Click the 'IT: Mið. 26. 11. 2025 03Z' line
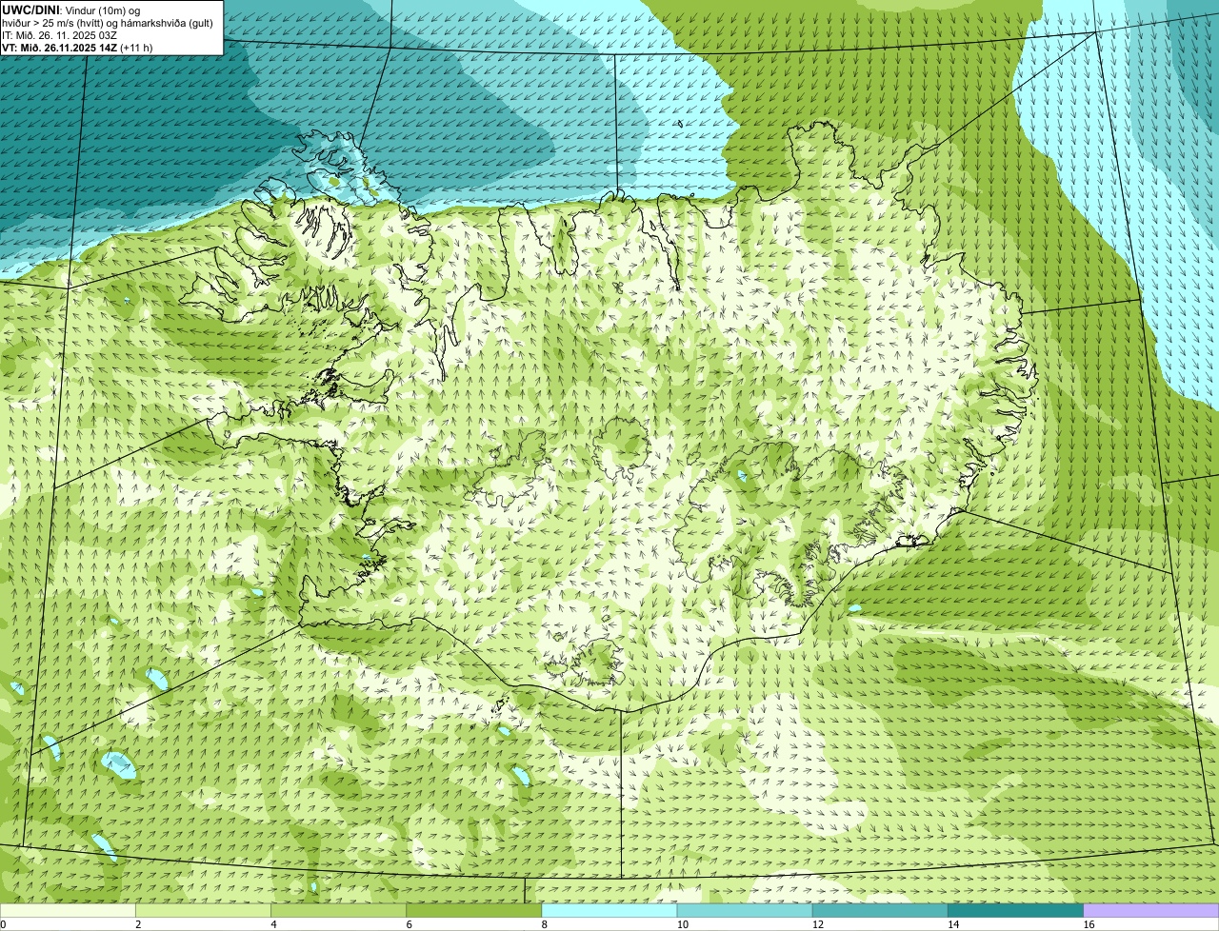1219x931 pixels. click(x=59, y=34)
